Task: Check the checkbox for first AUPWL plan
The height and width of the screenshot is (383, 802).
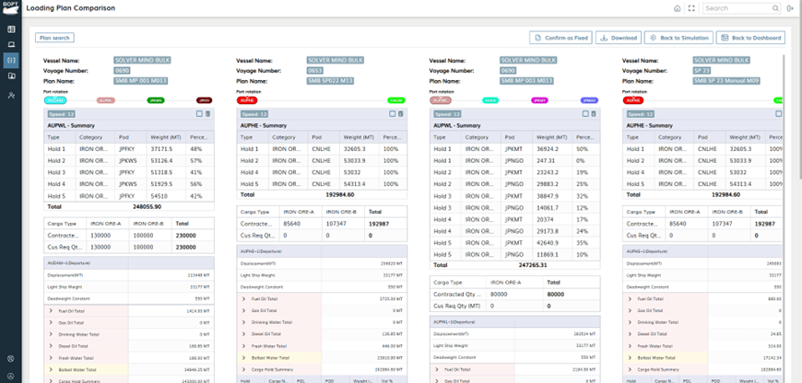Action: point(199,113)
